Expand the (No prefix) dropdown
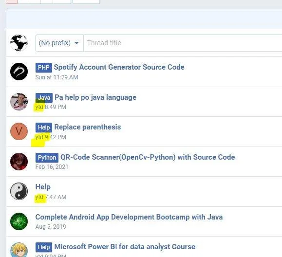282x257 pixels. (x=59, y=43)
